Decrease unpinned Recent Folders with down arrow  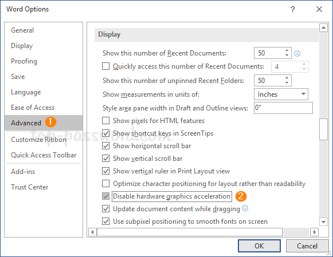tap(287, 83)
